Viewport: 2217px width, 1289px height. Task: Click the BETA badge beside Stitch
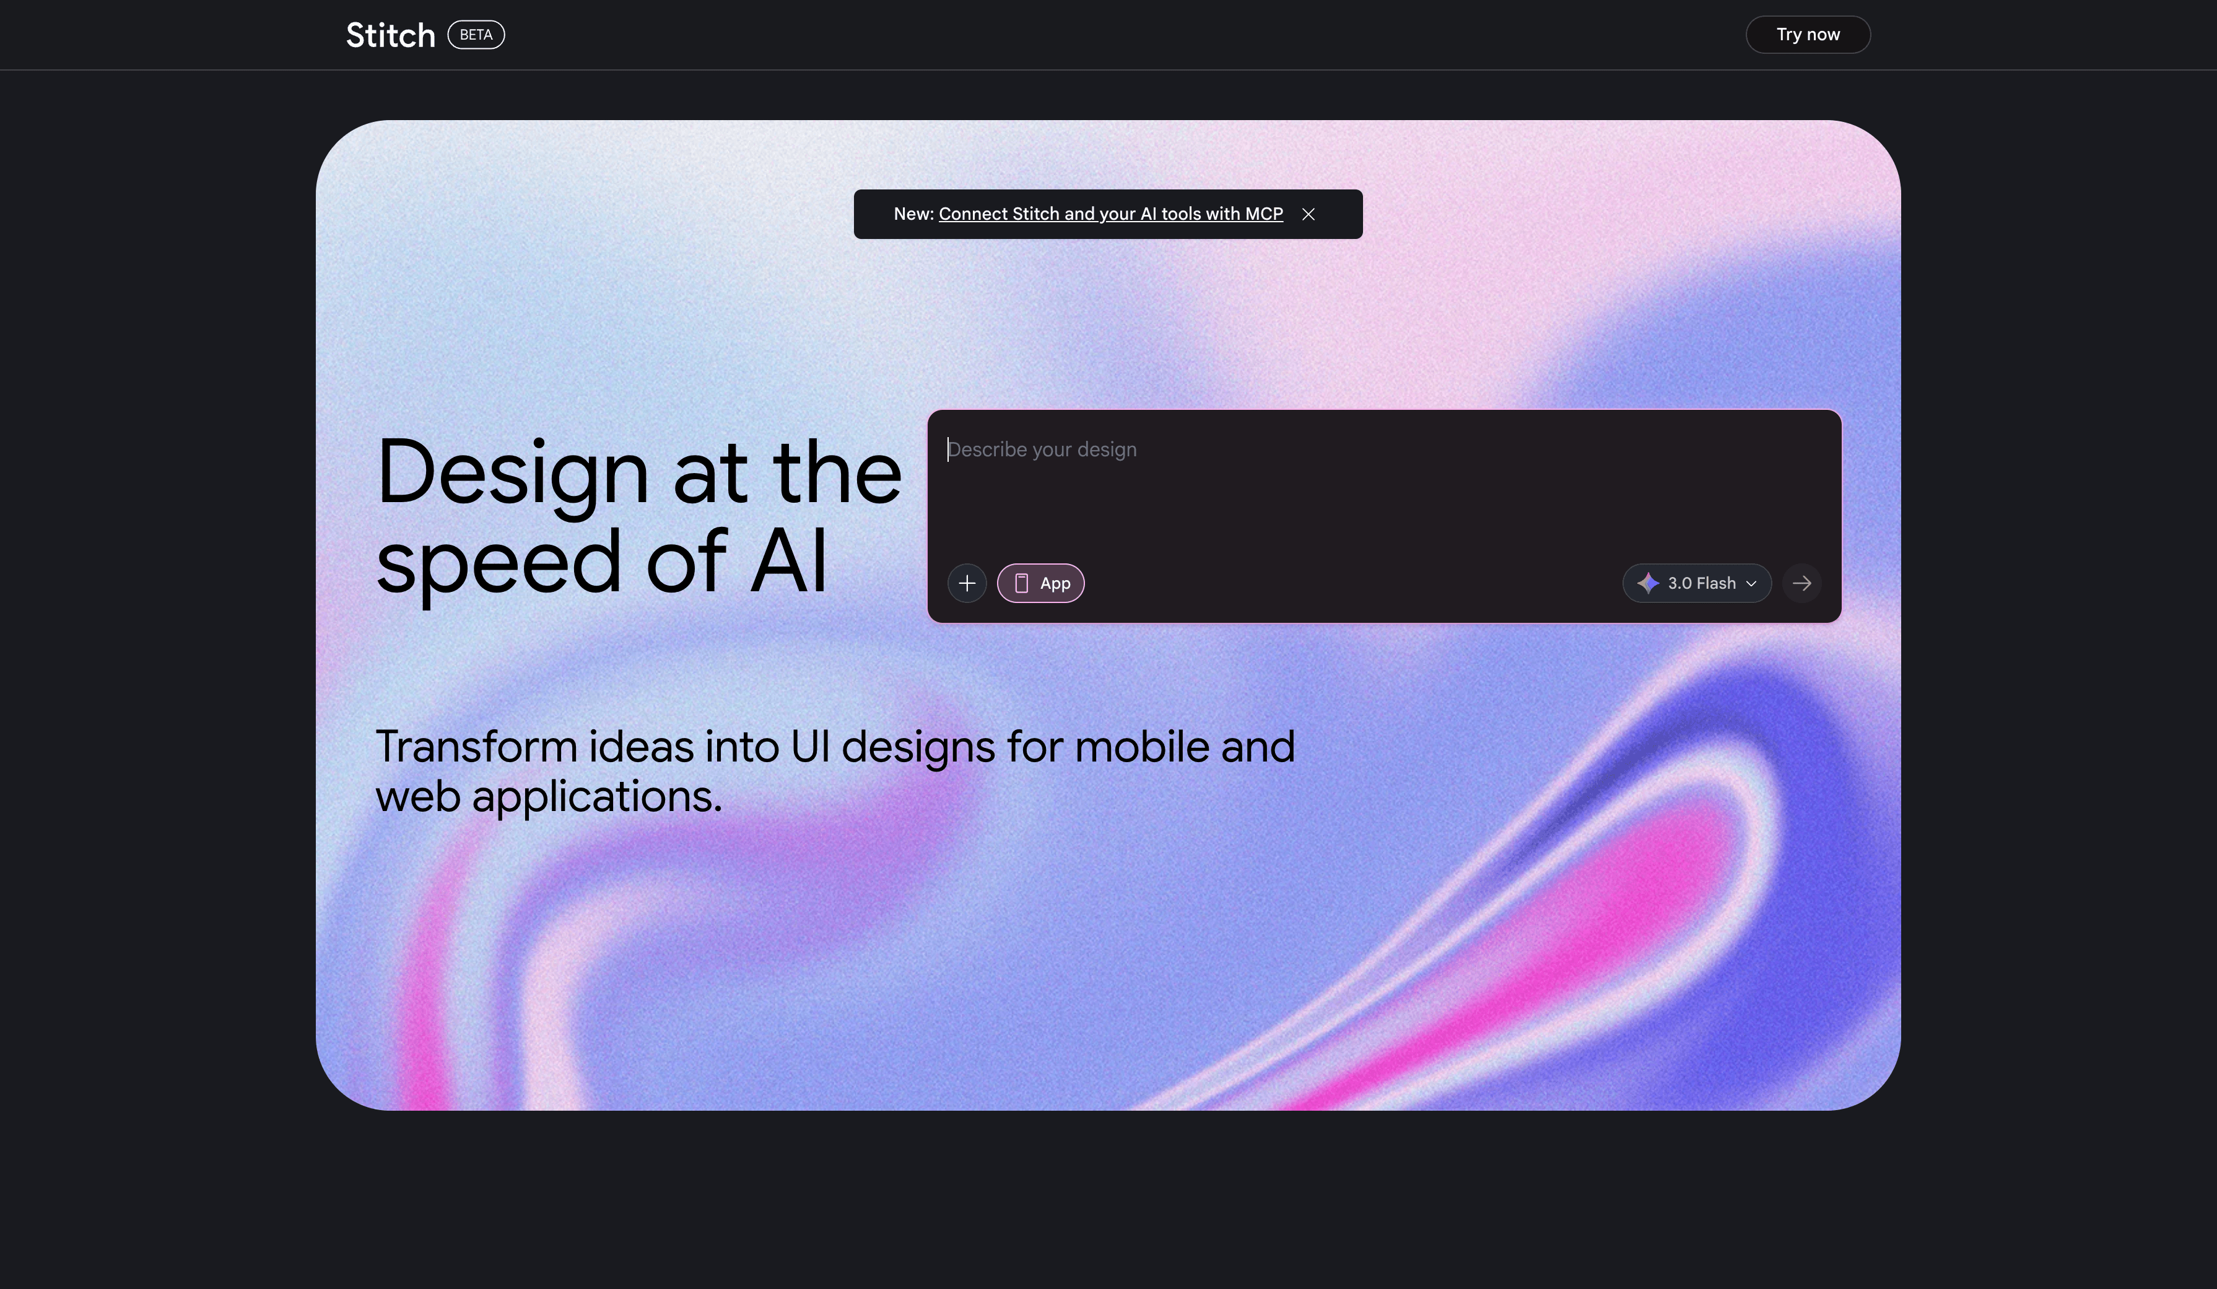[x=476, y=35]
